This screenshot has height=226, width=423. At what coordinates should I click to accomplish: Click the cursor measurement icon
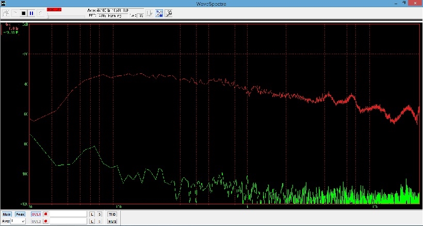(149, 13)
